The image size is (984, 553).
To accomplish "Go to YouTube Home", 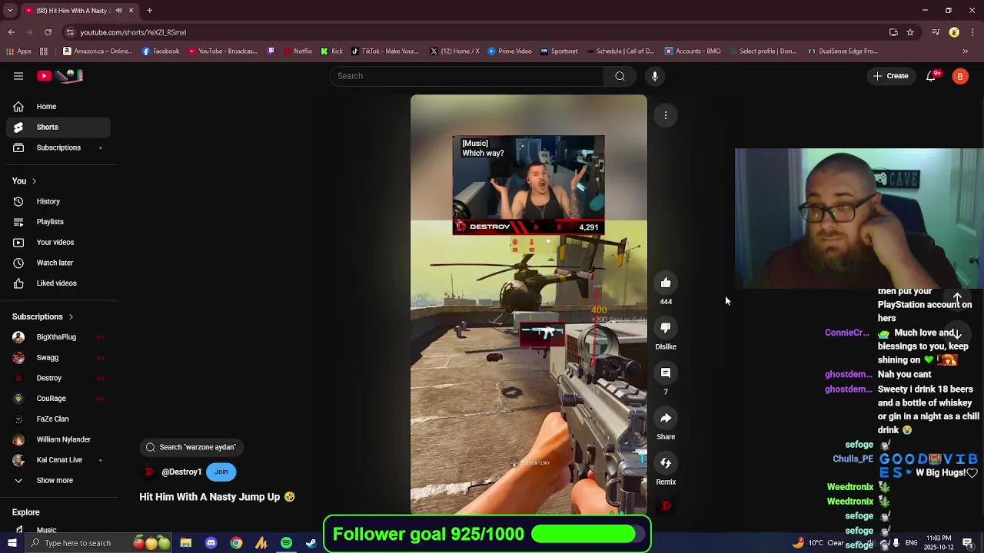I will 58,107.
